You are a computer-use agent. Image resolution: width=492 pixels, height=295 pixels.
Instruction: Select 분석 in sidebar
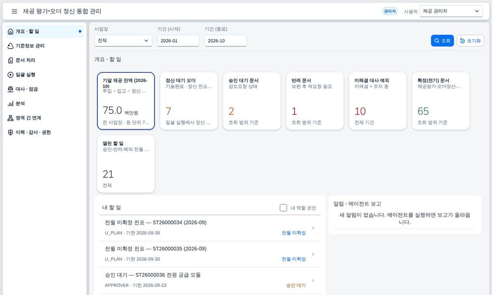pyautogui.click(x=45, y=103)
